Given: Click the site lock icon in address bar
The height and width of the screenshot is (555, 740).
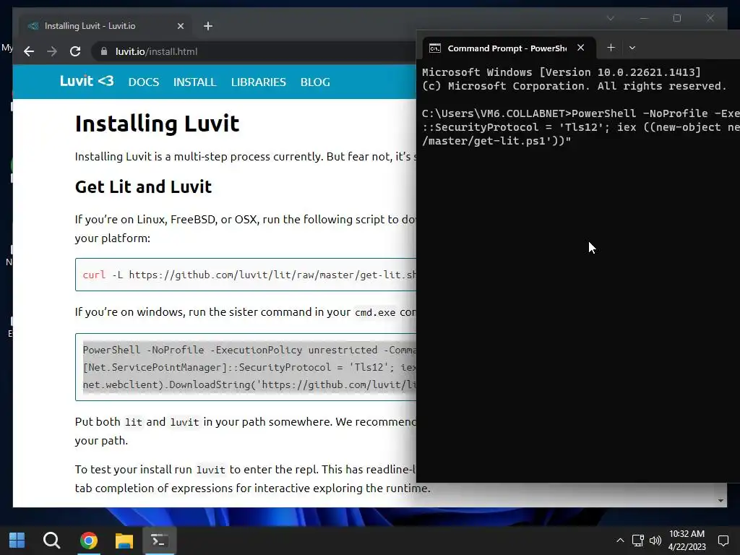Looking at the screenshot, I should (x=104, y=51).
